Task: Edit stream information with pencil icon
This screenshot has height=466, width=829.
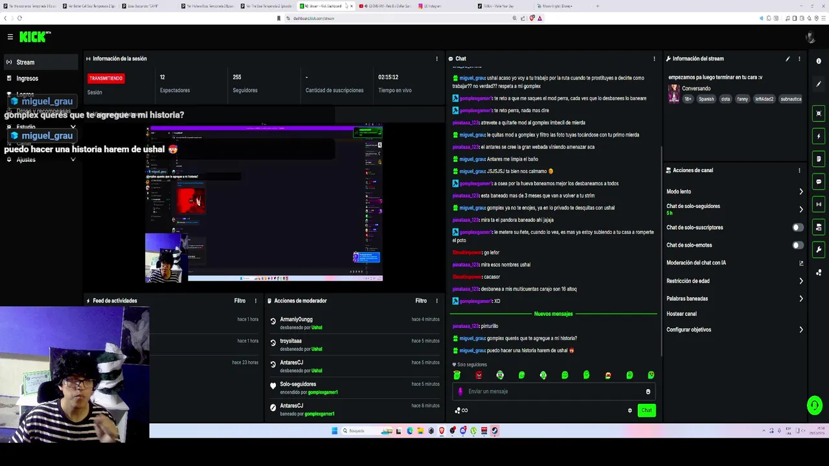Action: (x=788, y=59)
